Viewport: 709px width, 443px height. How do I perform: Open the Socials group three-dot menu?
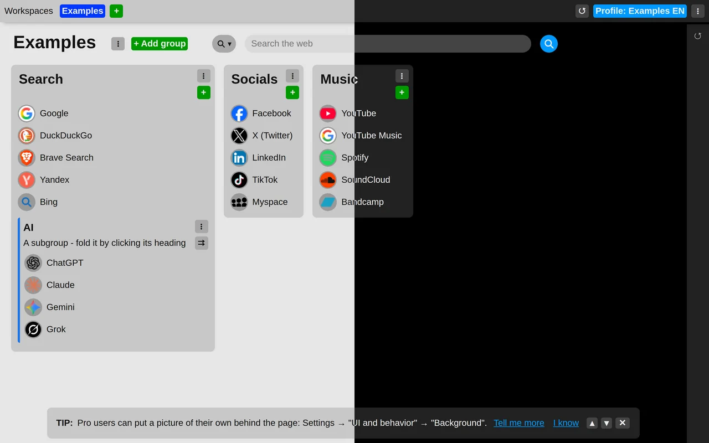tap(292, 76)
